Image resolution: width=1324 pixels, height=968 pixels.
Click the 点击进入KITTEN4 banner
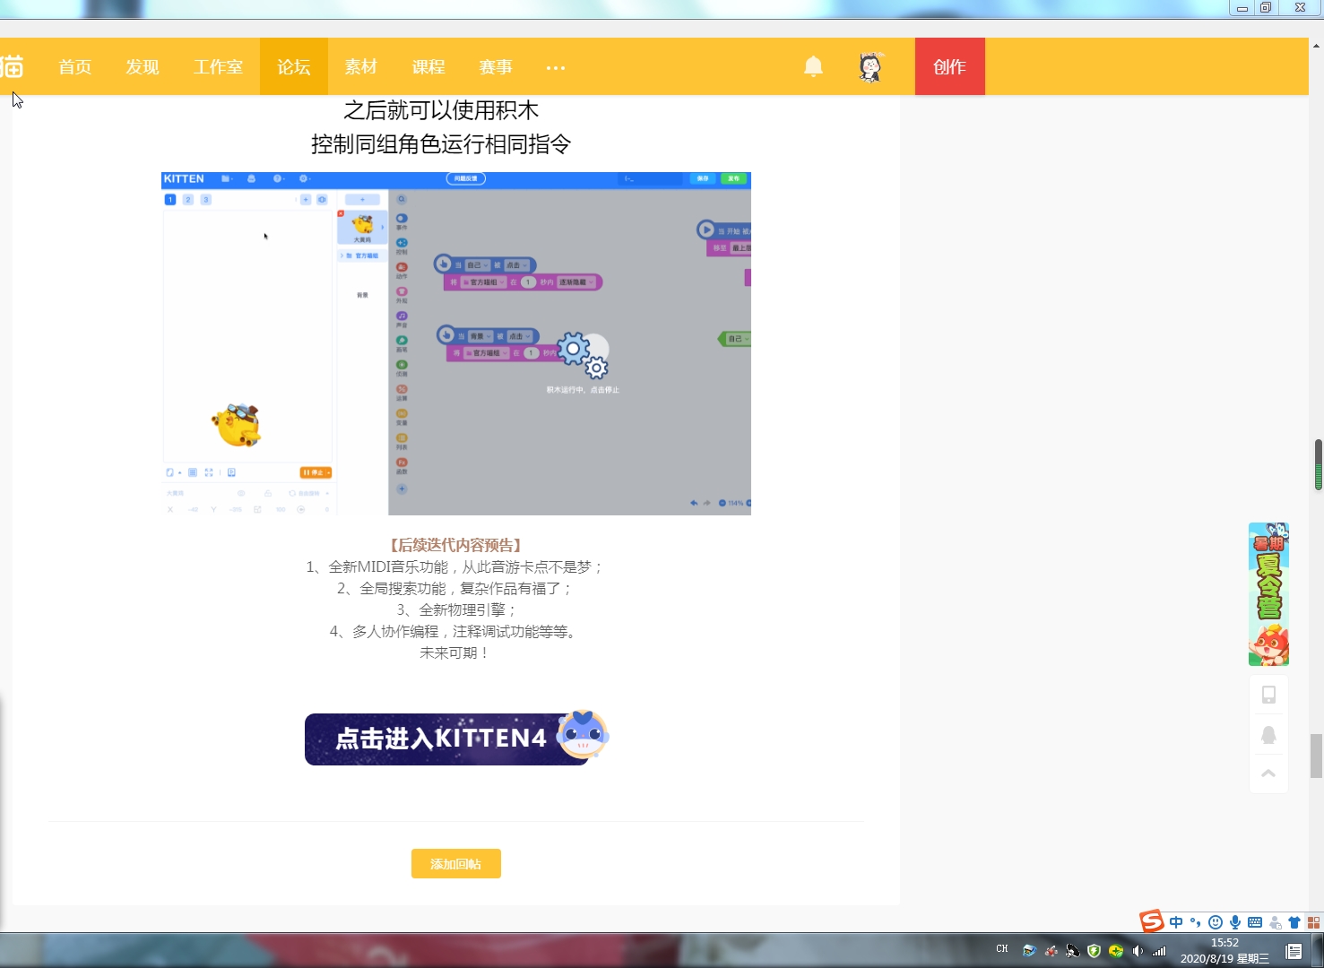pos(456,737)
